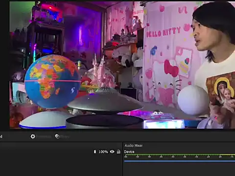Open the Filters button next to Properties

click(62, 136)
